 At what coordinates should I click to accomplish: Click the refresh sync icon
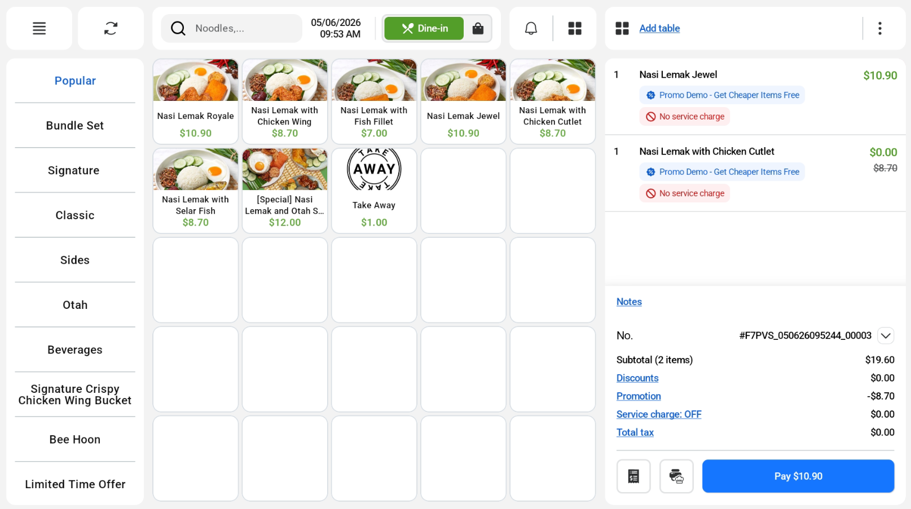pyautogui.click(x=111, y=28)
